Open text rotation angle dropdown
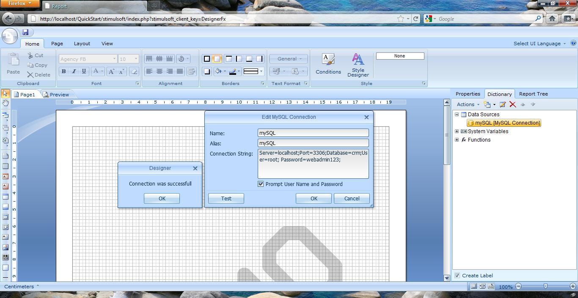The image size is (578, 298). click(x=183, y=59)
